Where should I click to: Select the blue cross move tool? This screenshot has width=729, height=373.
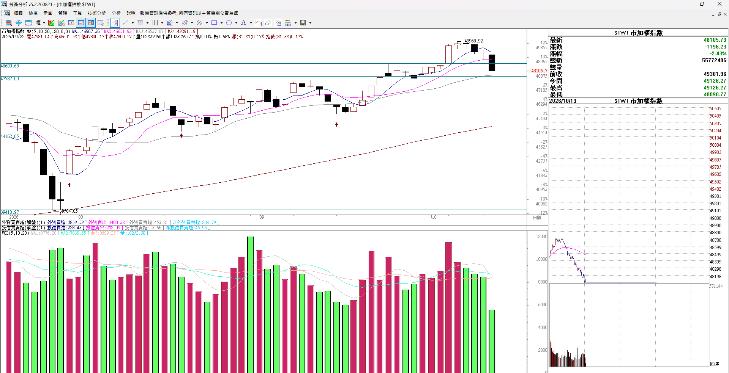[18, 23]
